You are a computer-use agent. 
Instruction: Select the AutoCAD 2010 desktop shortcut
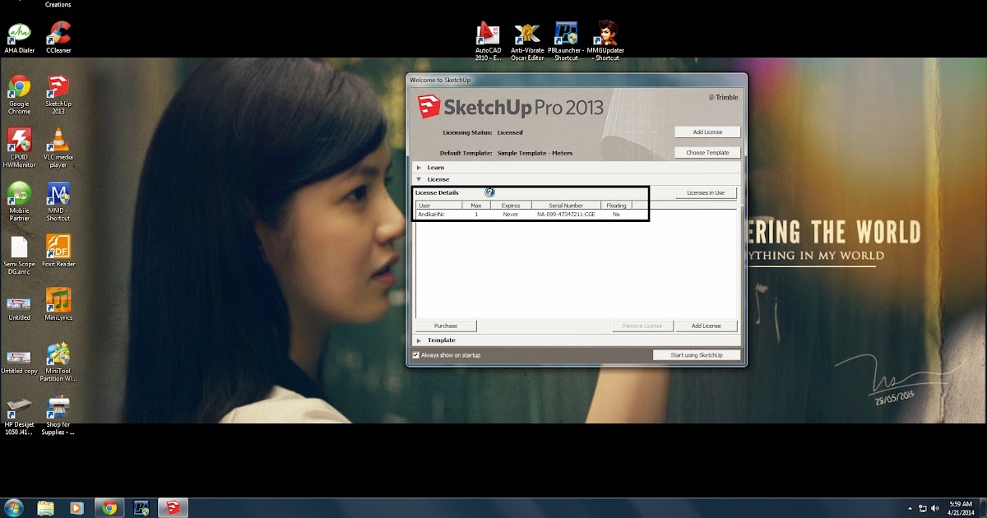tap(489, 41)
